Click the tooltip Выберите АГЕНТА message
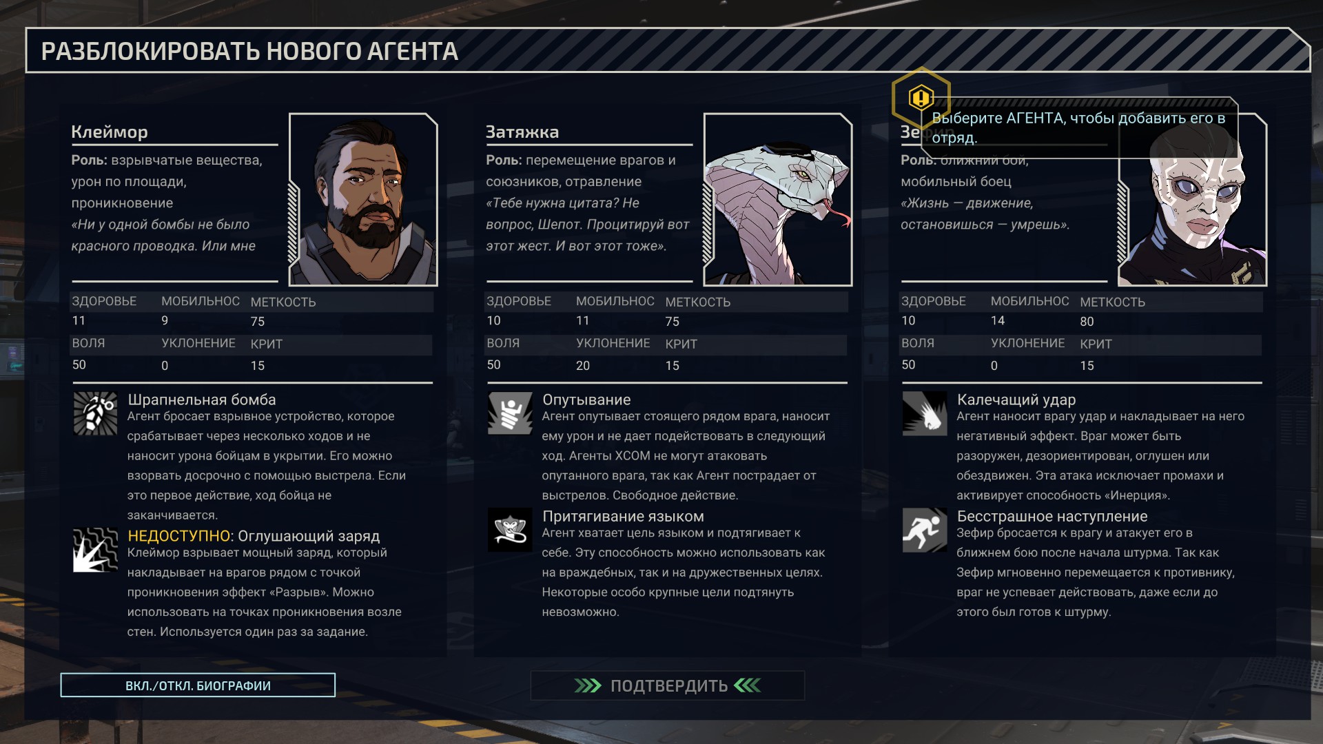Screen dimensions: 1323x744 pos(1078,127)
